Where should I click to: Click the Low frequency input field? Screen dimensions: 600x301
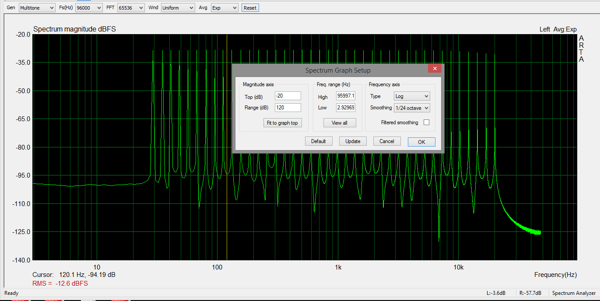(345, 108)
